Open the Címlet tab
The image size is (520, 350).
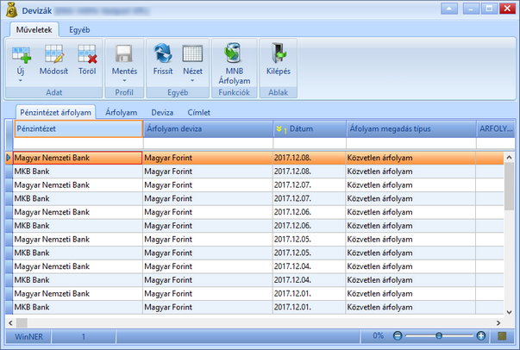tap(199, 112)
